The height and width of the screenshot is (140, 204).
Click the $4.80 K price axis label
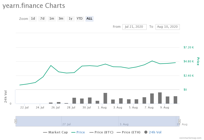[189, 61]
